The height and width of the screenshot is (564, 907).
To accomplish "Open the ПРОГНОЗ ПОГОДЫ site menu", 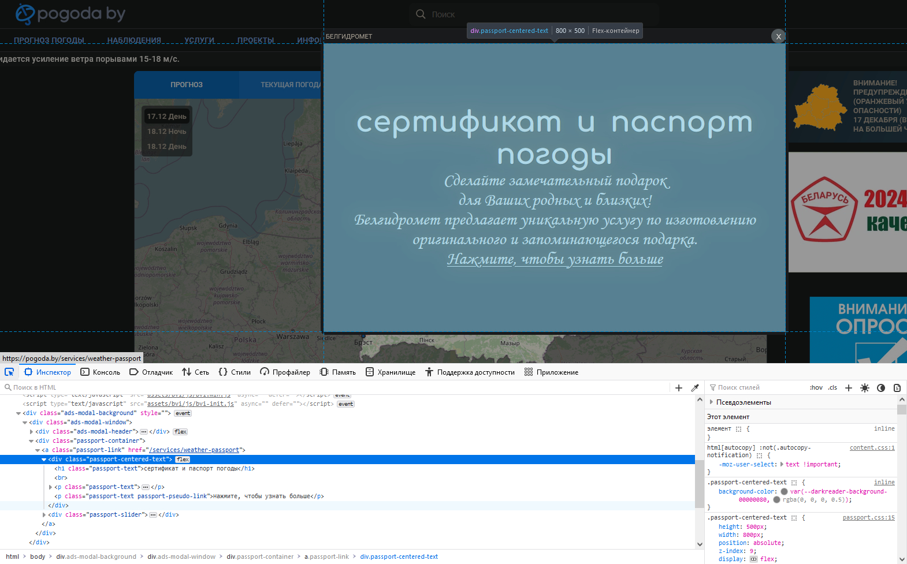I will pos(49,40).
